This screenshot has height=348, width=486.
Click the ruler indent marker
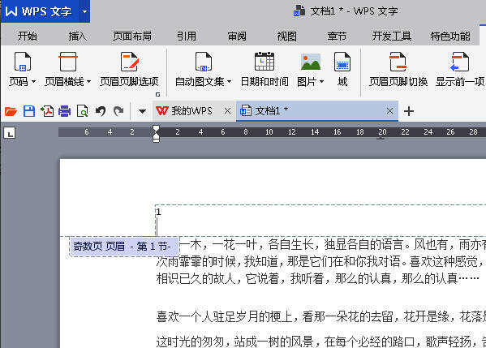click(x=157, y=134)
